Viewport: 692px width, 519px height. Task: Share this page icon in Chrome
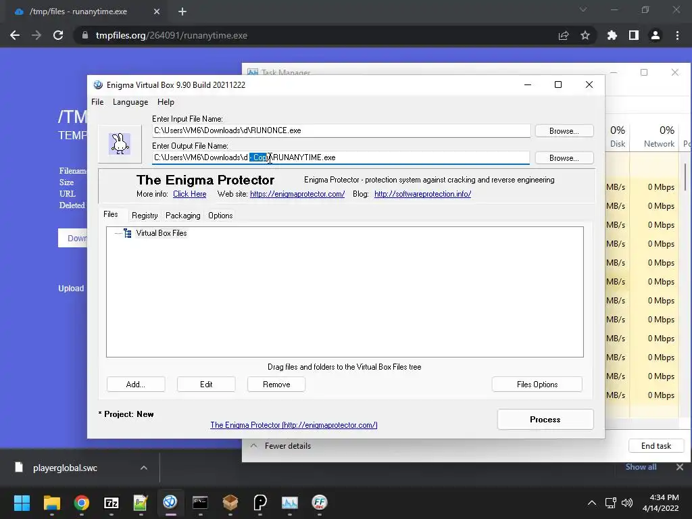tap(564, 35)
